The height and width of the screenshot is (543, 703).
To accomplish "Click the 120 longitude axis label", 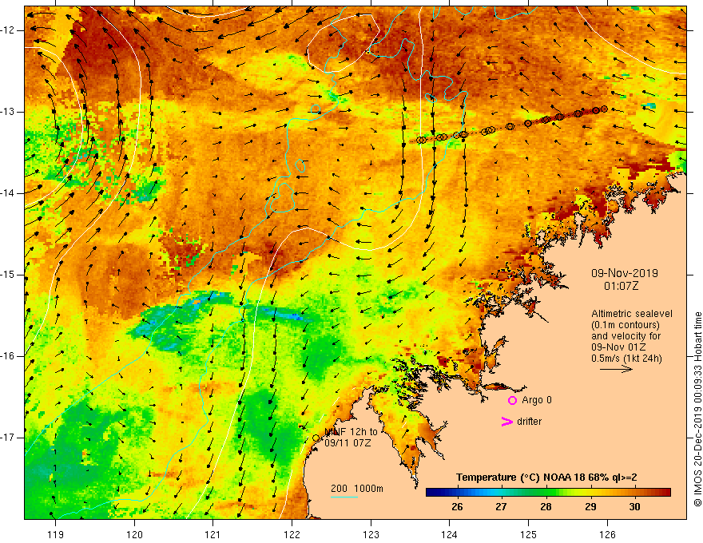I will point(134,534).
